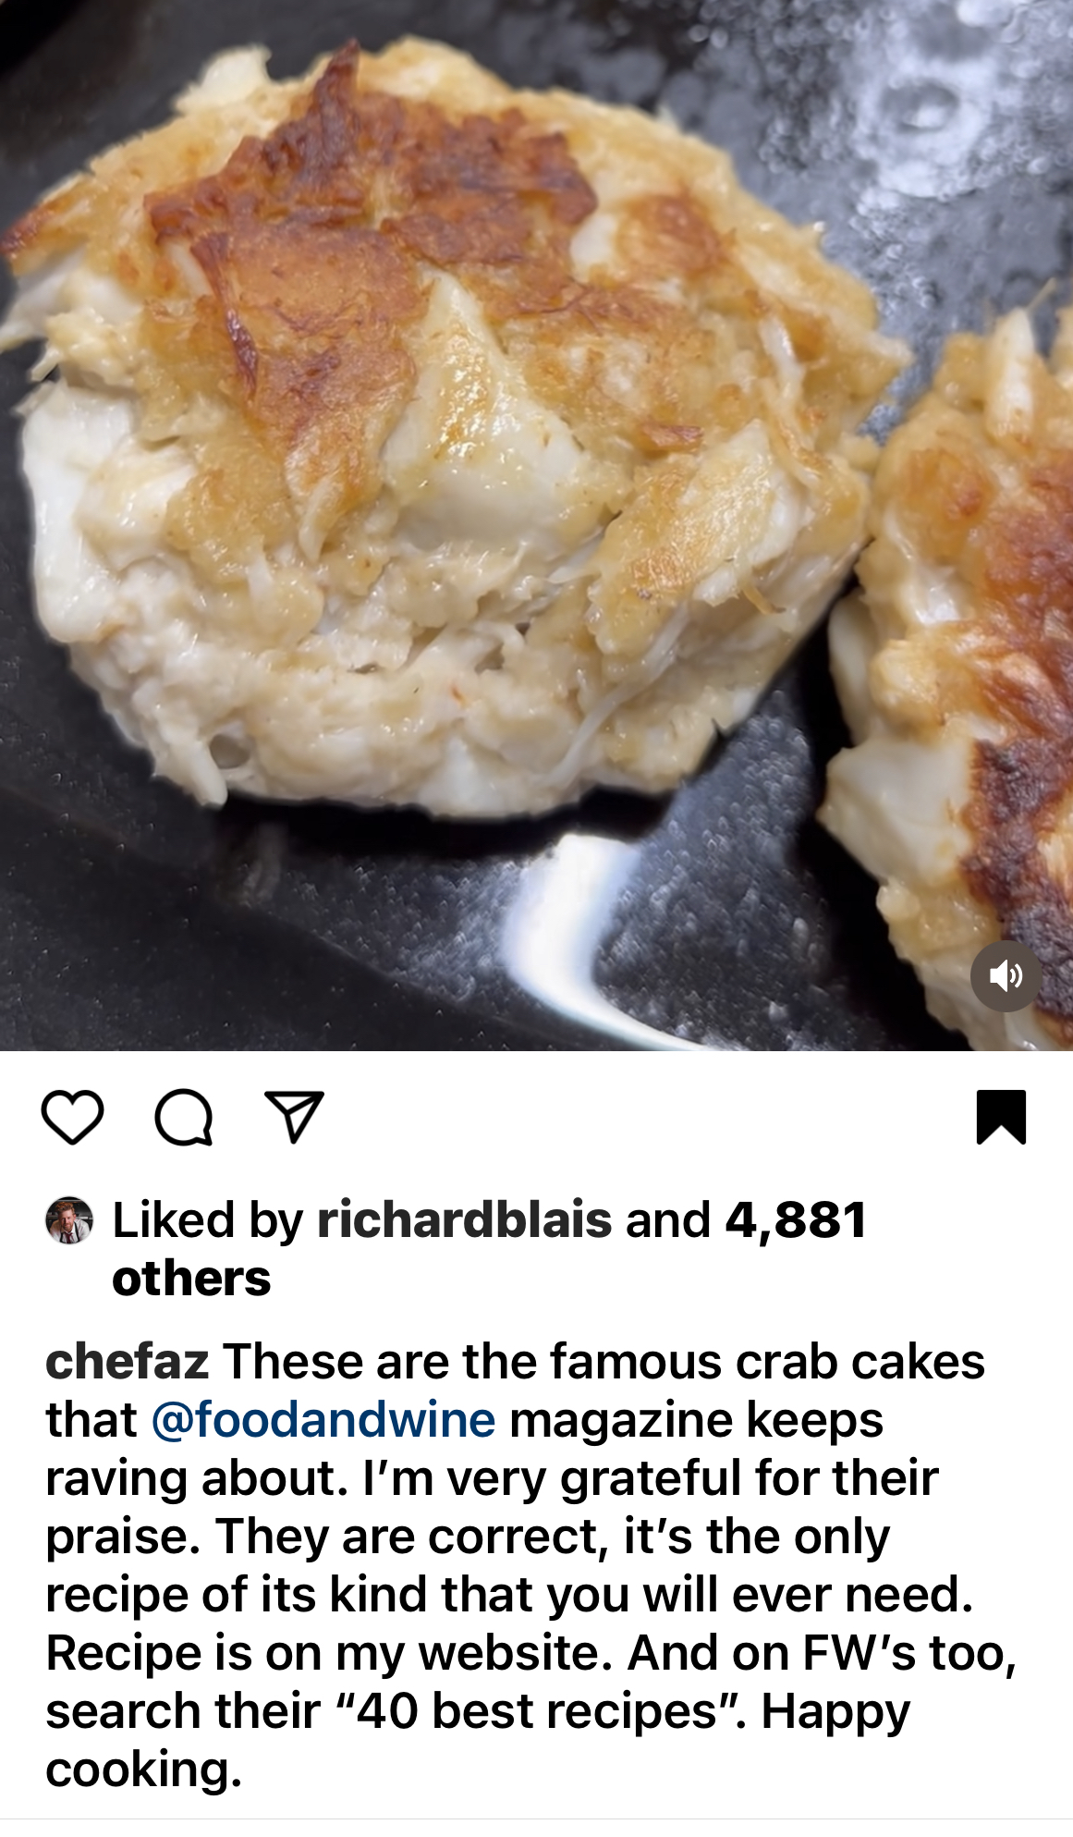Open chefaz's profile from the caption
The image size is (1073, 1837).
pyautogui.click(x=127, y=1362)
